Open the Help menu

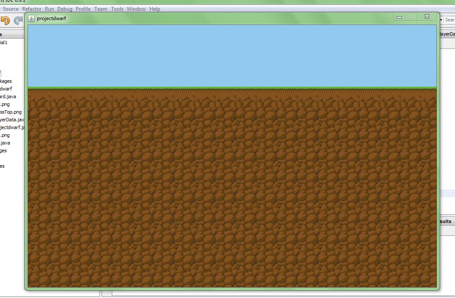tap(155, 9)
